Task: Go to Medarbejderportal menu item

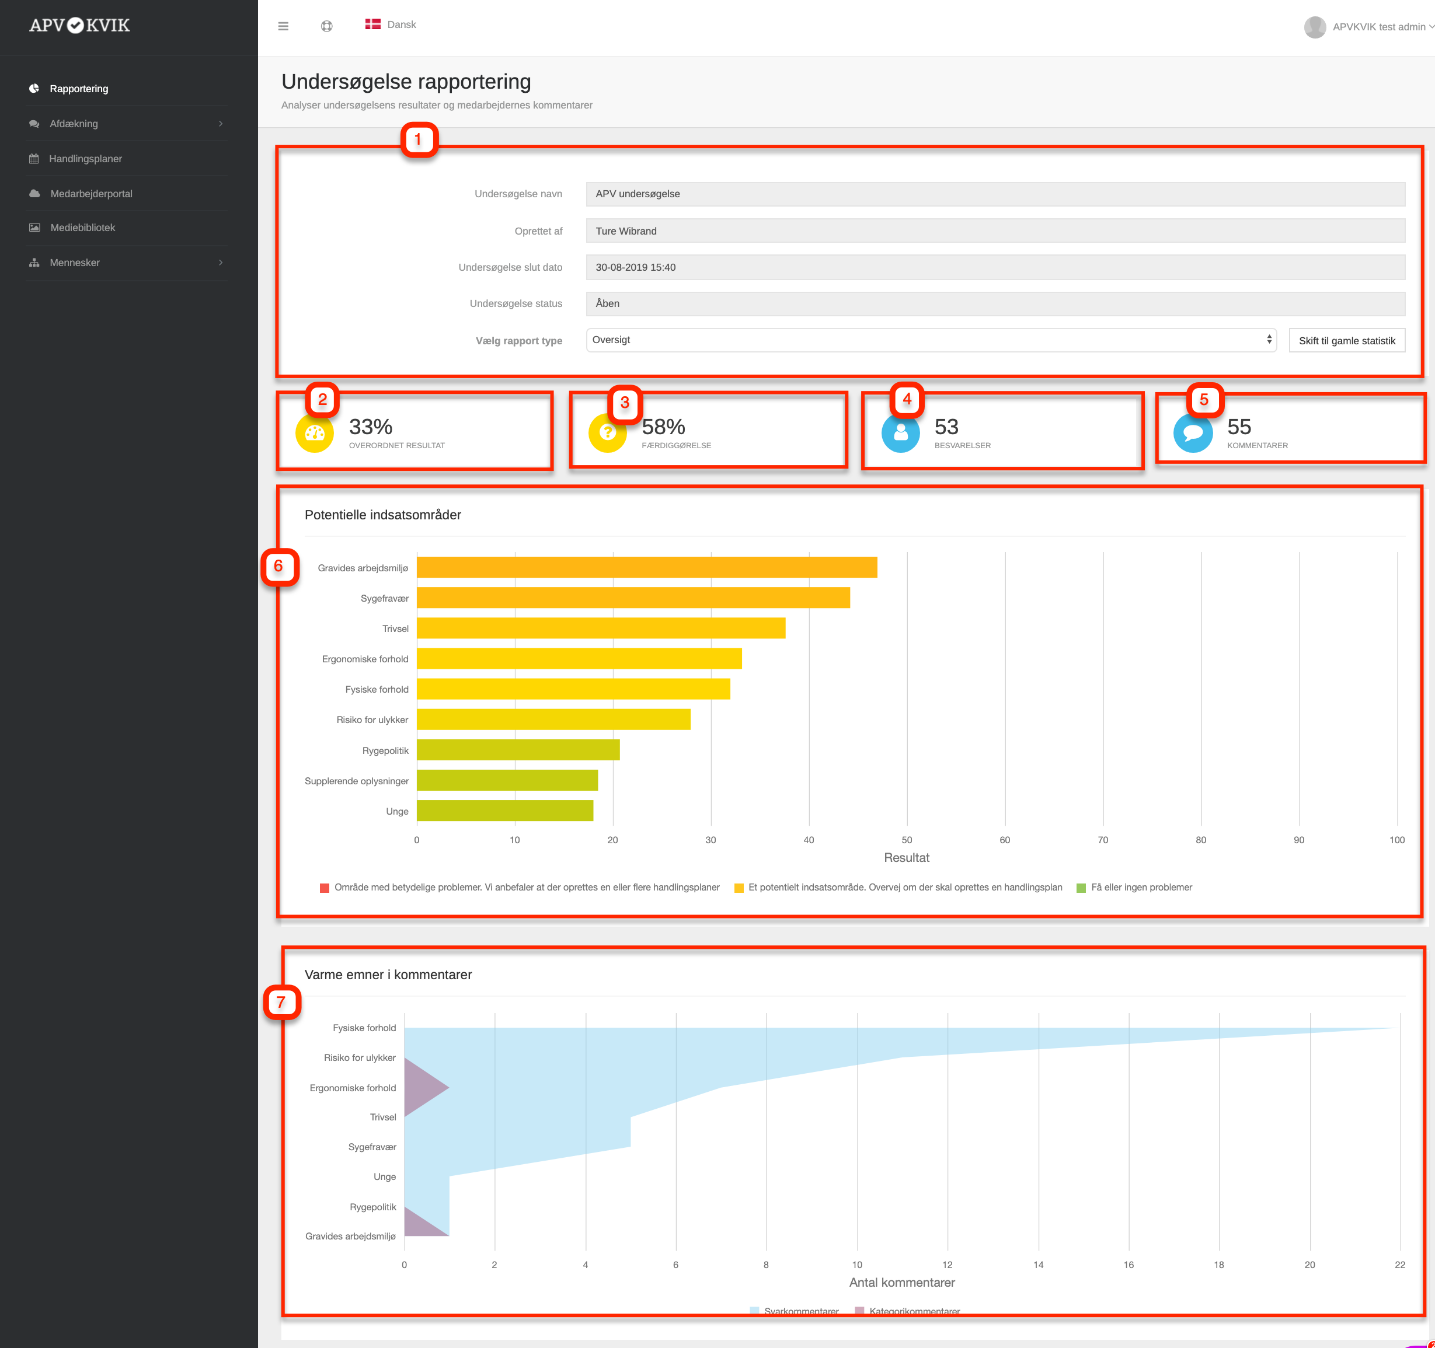Action: point(91,193)
